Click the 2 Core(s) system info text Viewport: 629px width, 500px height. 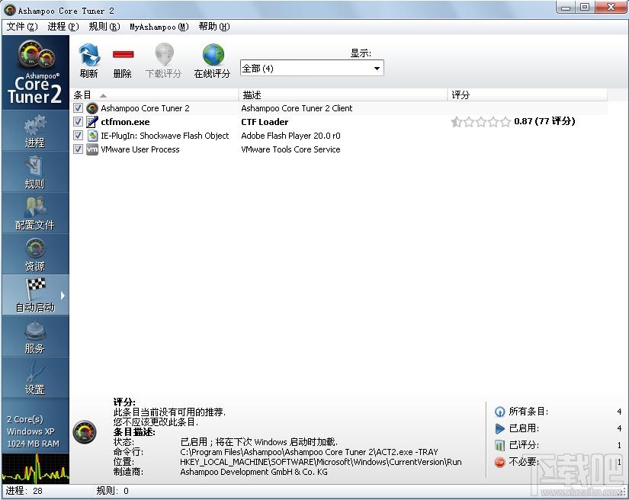click(x=25, y=419)
